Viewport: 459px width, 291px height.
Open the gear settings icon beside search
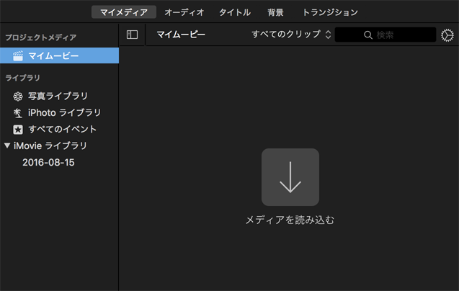[x=447, y=35]
